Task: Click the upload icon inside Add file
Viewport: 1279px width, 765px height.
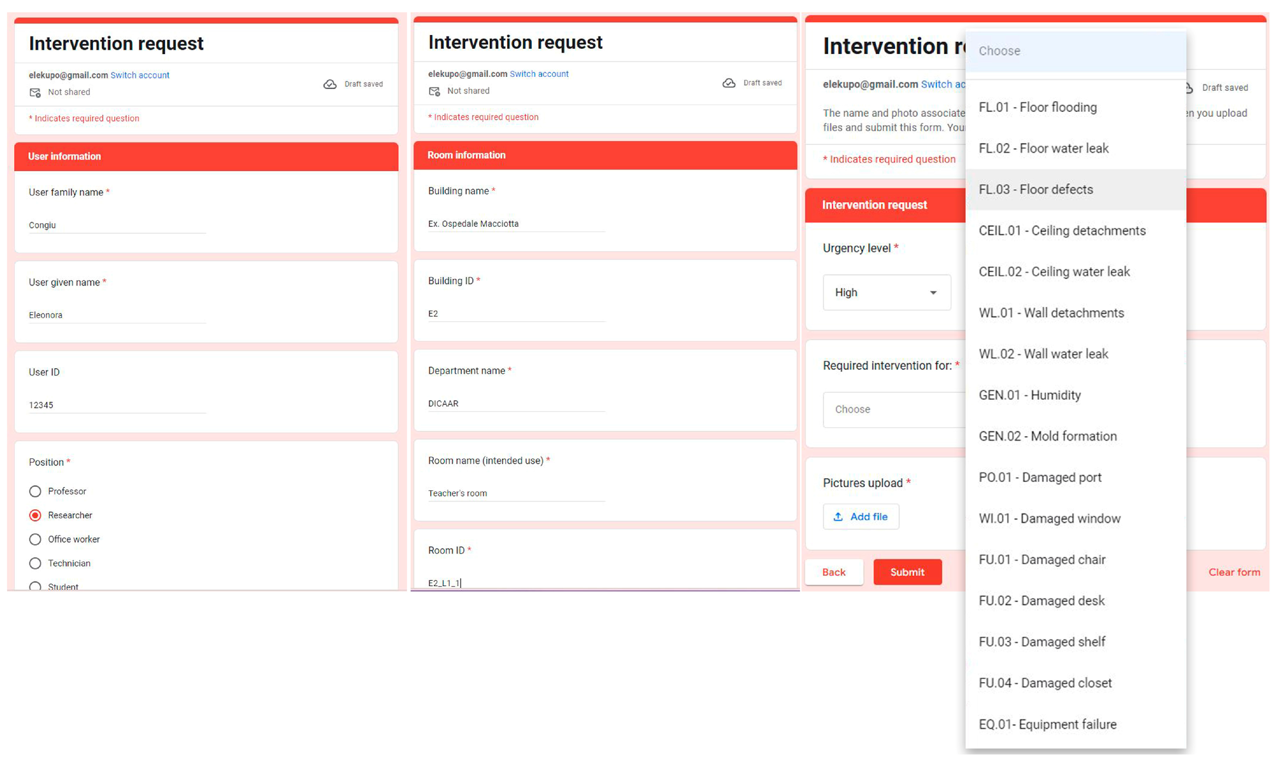Action: [838, 516]
